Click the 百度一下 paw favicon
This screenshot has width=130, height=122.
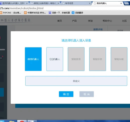click(x=50, y=13)
